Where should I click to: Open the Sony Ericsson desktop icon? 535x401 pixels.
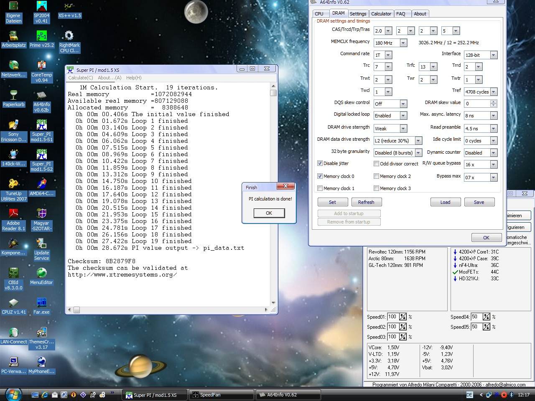click(x=14, y=131)
